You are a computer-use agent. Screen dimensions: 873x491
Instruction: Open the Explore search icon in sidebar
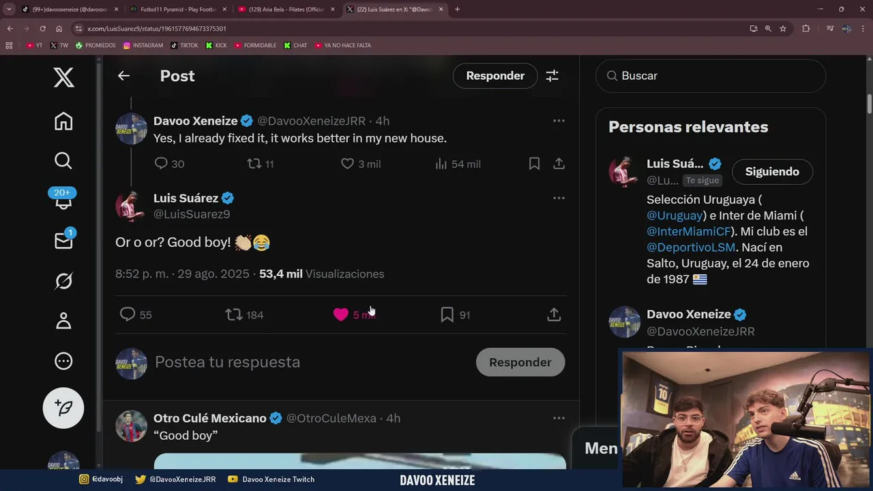[x=63, y=161]
